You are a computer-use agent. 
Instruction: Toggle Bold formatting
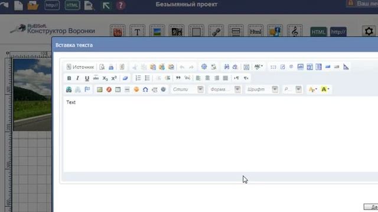point(69,78)
